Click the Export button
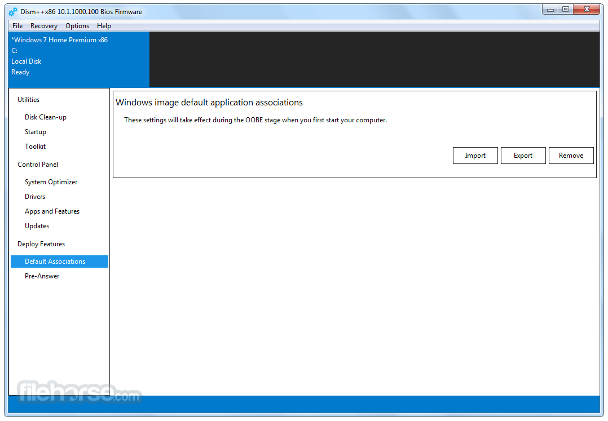 [x=523, y=156]
